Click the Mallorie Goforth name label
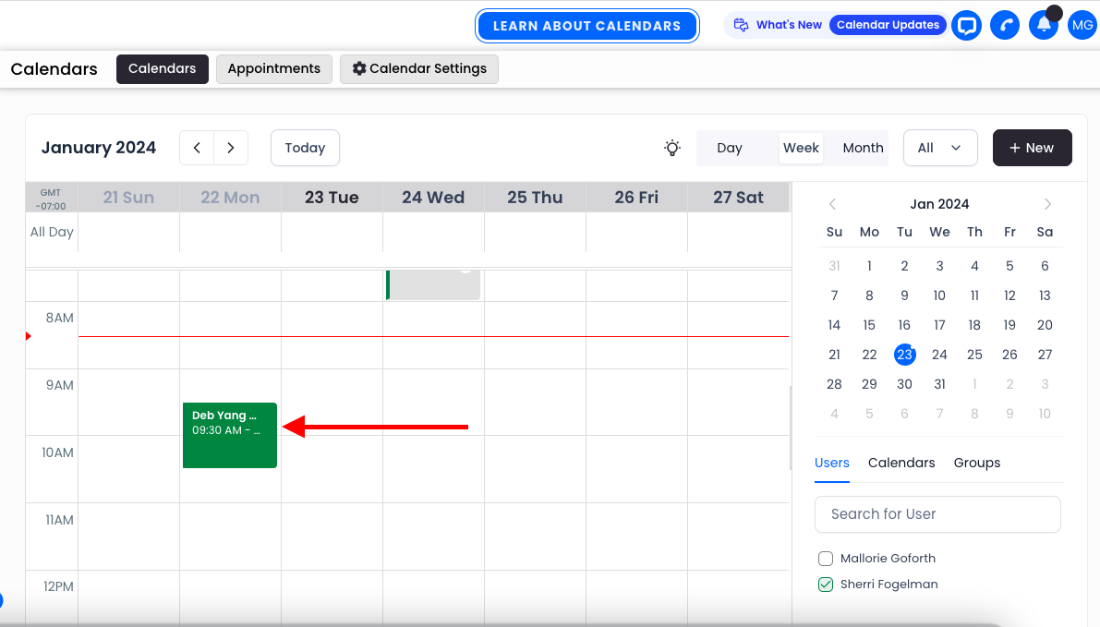This screenshot has width=1100, height=627. (888, 559)
